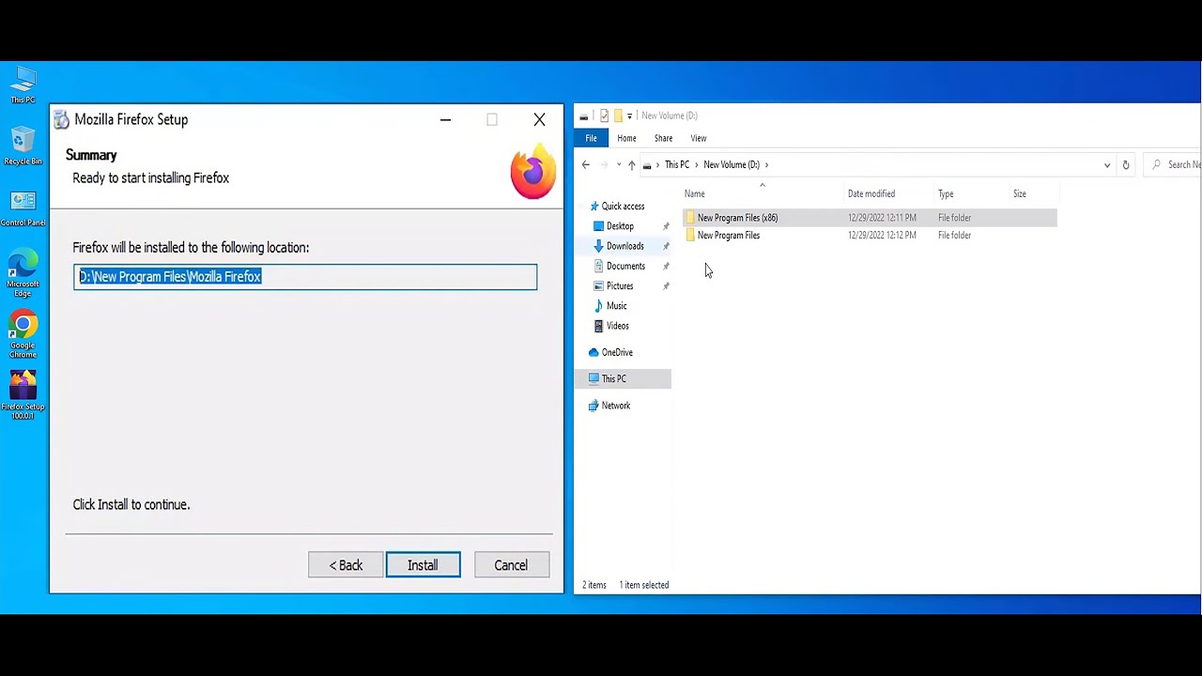1202x676 pixels.
Task: Click New Program Files folder icon
Action: (x=690, y=236)
